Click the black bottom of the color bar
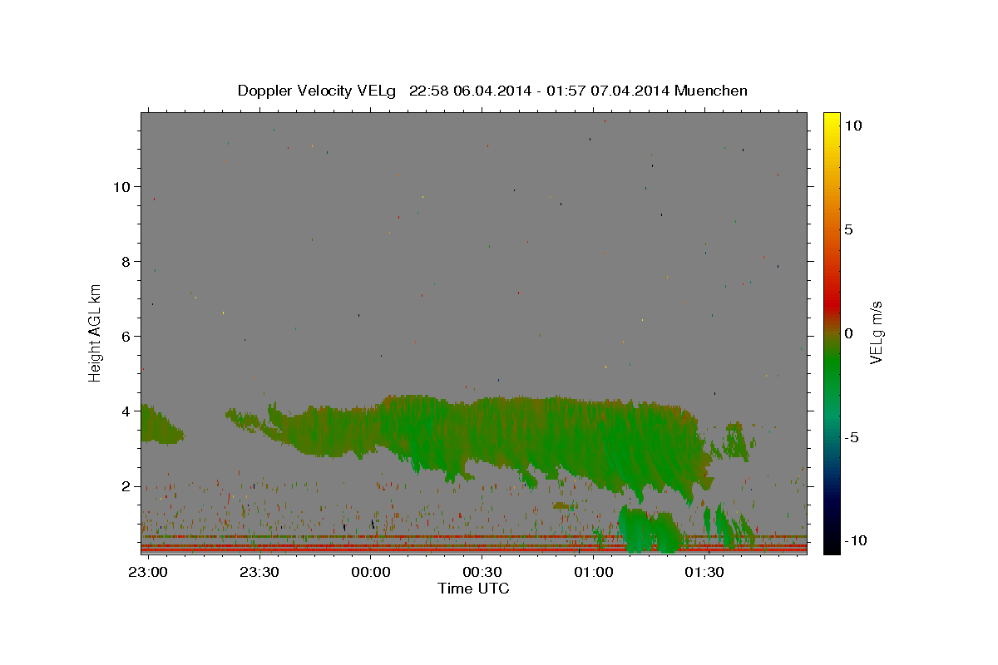The height and width of the screenshot is (665, 998). coord(832,547)
